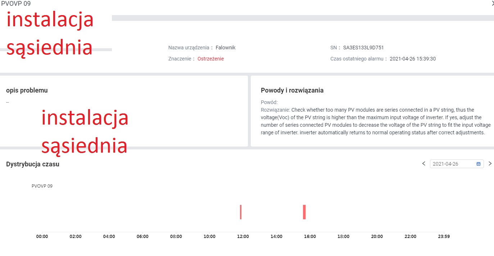The height and width of the screenshot is (256, 494).
Task: Click the 04:00 axis label
Action: [109, 237]
